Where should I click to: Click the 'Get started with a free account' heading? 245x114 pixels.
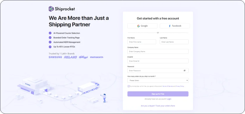pos(158,18)
